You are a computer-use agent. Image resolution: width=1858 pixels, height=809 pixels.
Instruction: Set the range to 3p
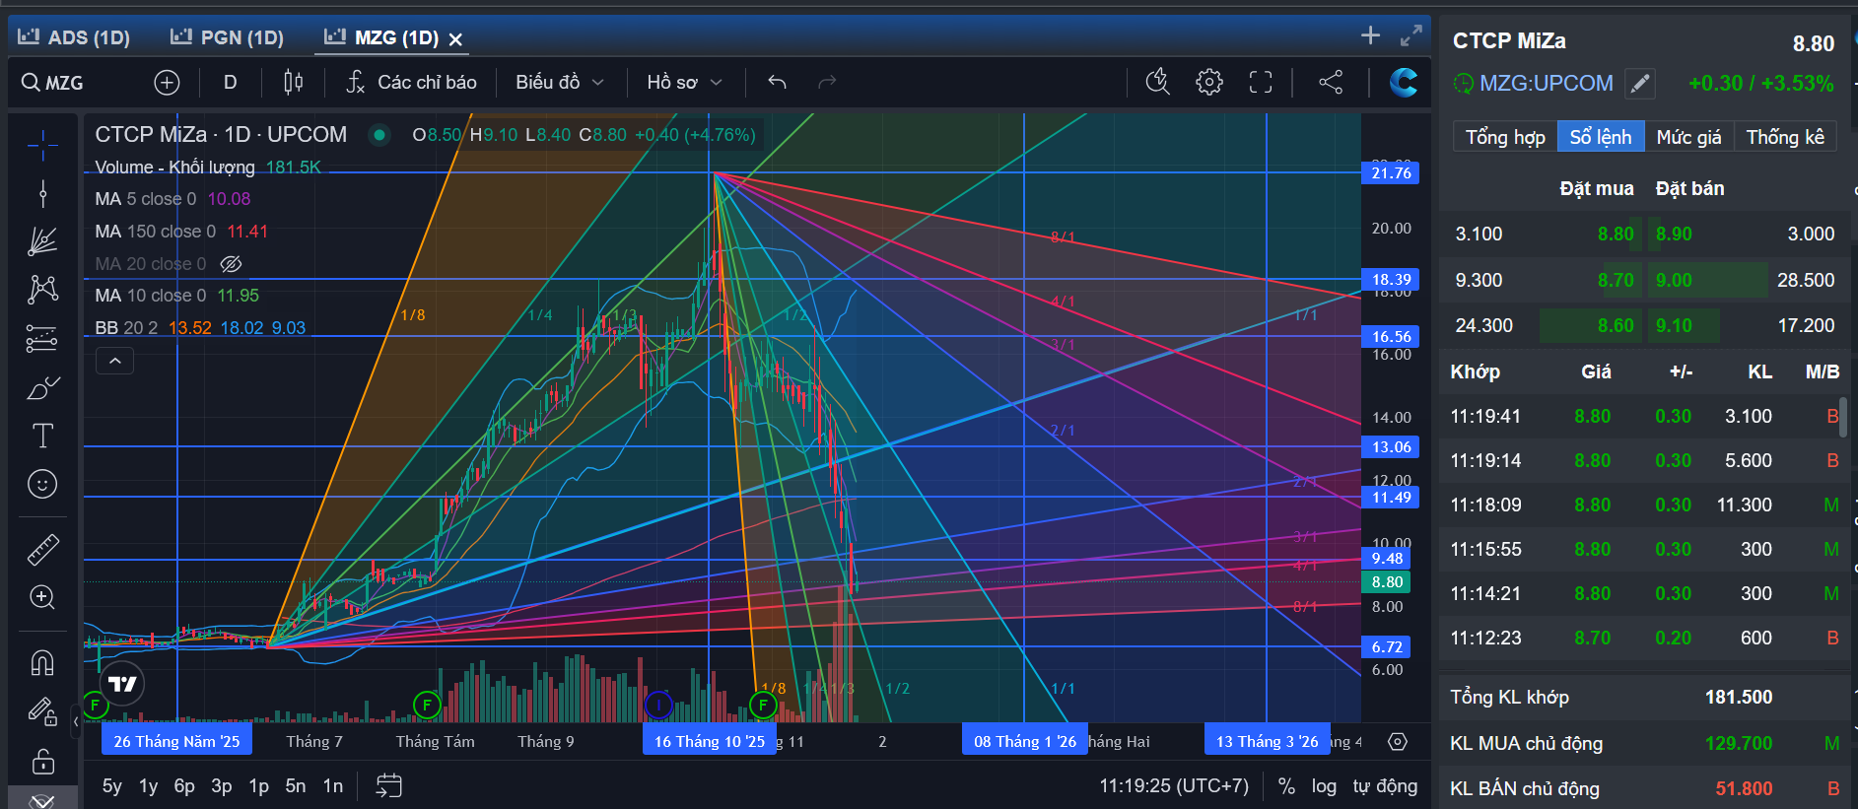point(222,786)
